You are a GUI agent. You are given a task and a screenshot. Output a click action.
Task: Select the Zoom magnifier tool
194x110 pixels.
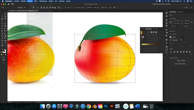coord(5,45)
